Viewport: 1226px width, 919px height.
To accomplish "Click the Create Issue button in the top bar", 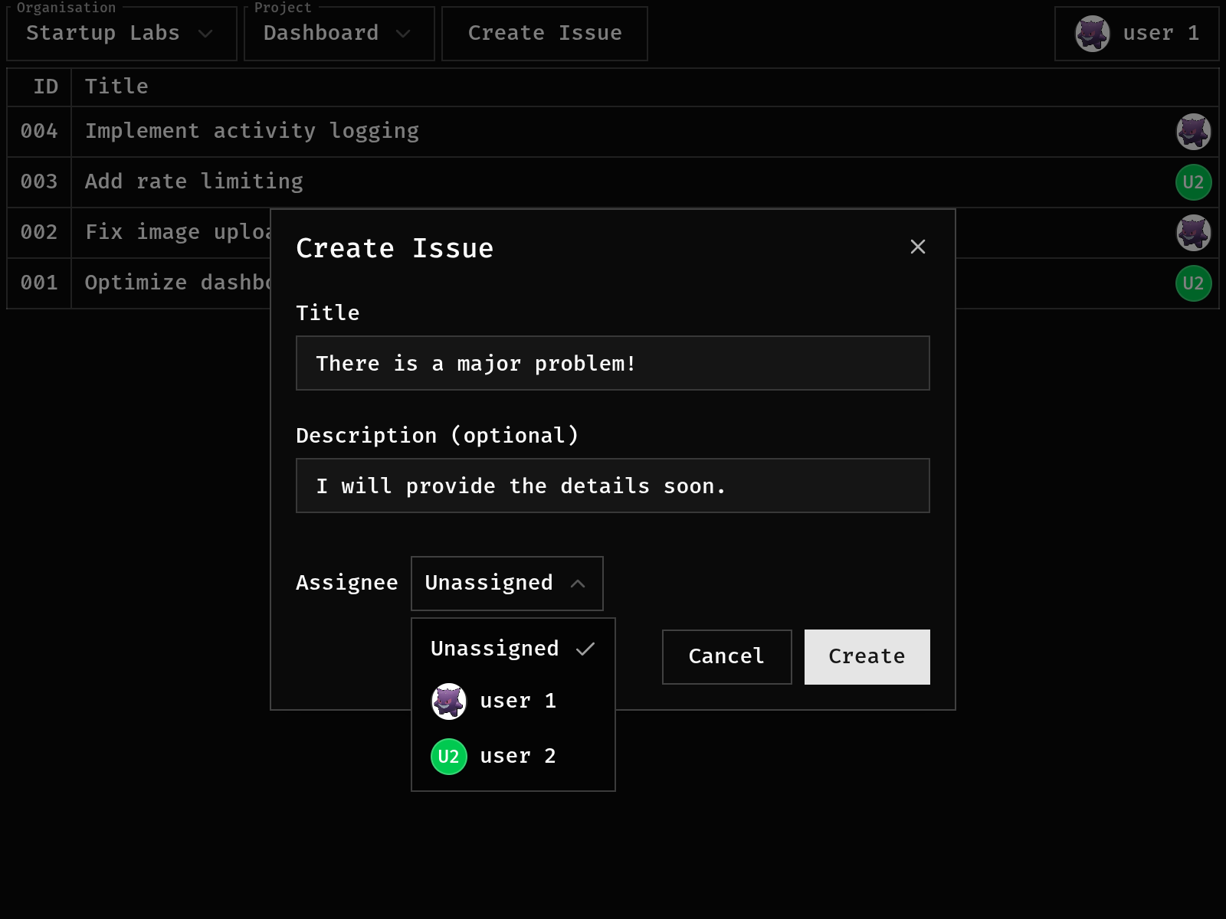I will coord(544,34).
